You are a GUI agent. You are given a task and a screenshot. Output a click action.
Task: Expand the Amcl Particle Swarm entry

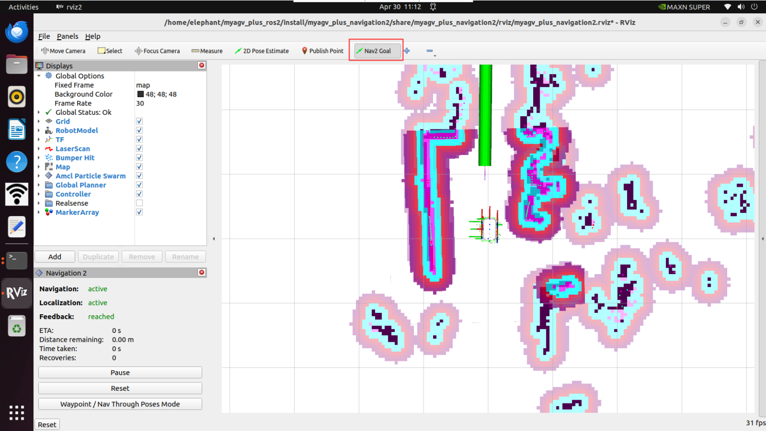39,176
